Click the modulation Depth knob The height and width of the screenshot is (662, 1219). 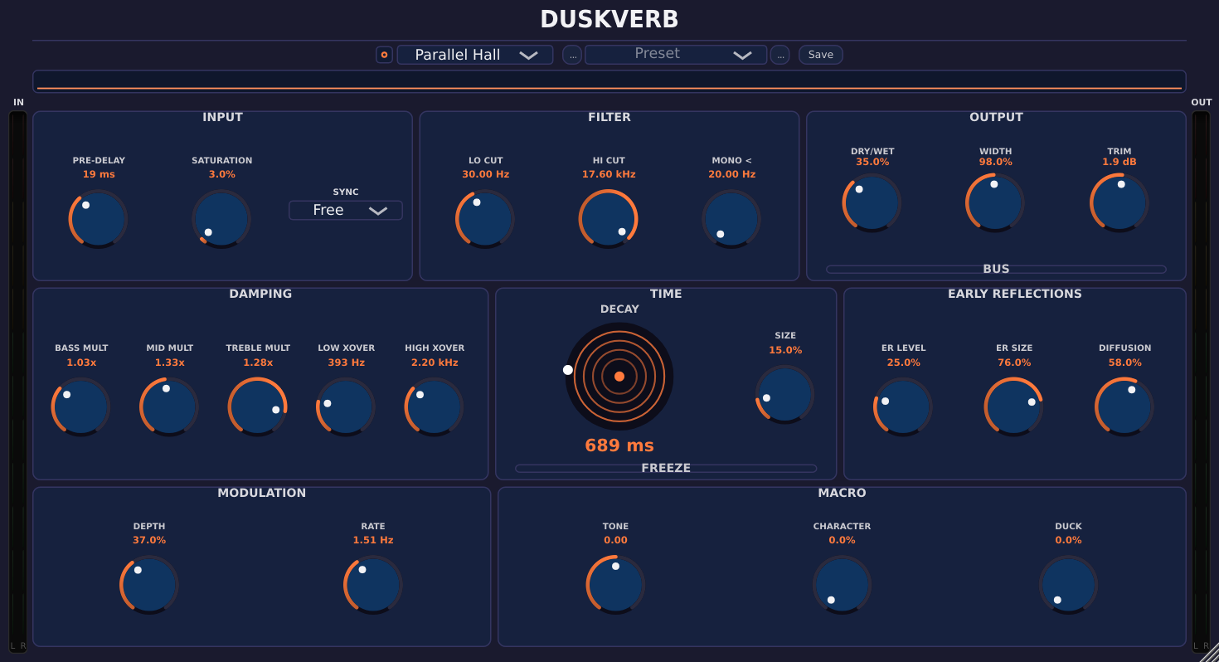149,585
